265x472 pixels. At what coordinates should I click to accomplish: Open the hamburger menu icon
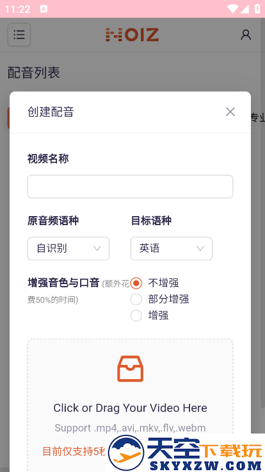19,35
